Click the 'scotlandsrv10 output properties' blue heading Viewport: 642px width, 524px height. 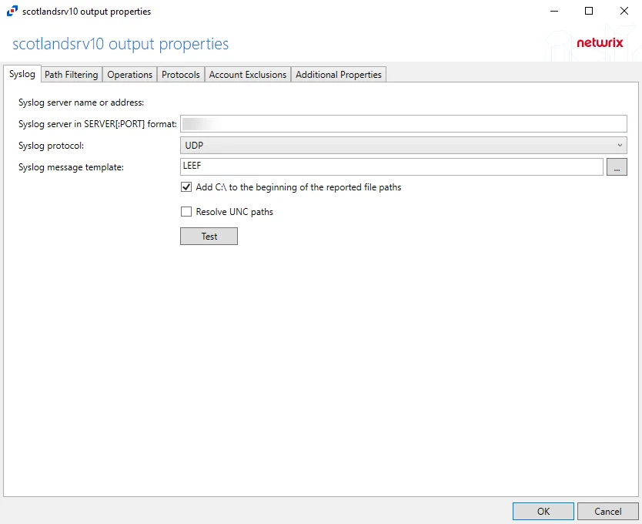point(120,44)
